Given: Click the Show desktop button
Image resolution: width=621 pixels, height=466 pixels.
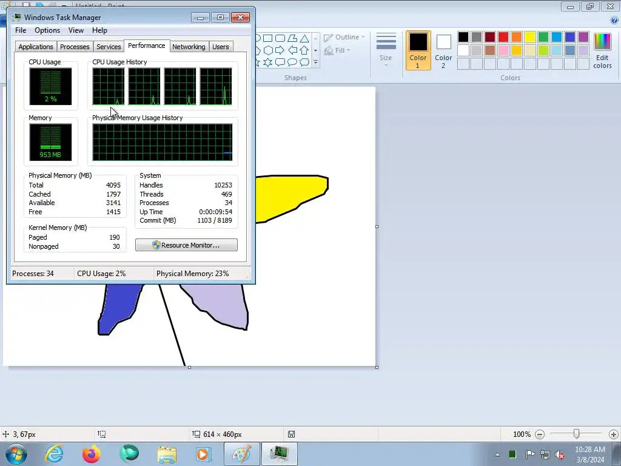Looking at the screenshot, I should click(x=617, y=454).
